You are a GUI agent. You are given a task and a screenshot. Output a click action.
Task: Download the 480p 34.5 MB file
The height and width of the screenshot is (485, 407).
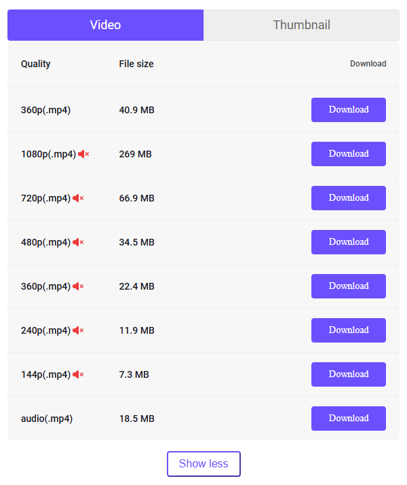pos(349,242)
